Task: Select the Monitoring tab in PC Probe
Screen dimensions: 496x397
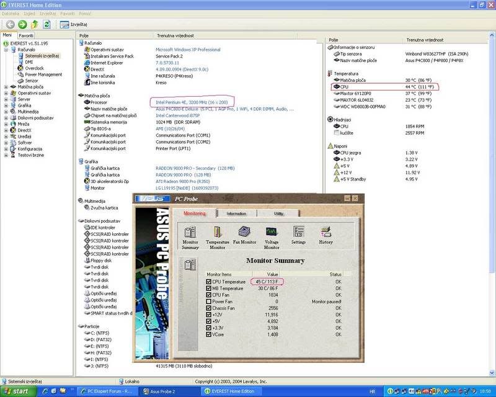Action: tap(195, 213)
